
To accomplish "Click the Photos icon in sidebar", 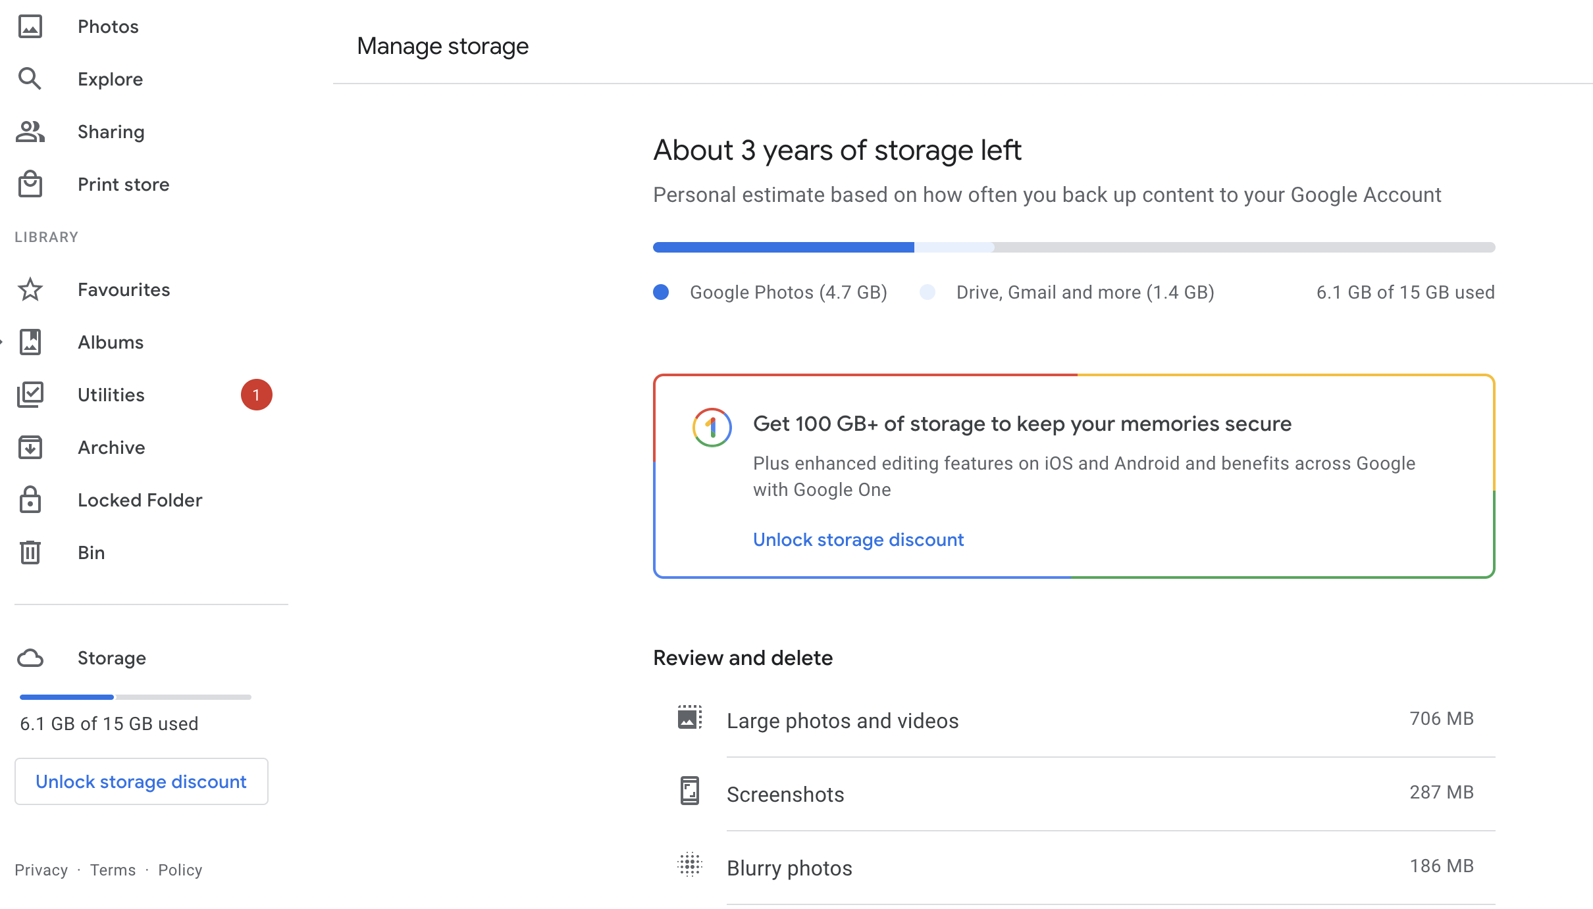I will [x=30, y=26].
